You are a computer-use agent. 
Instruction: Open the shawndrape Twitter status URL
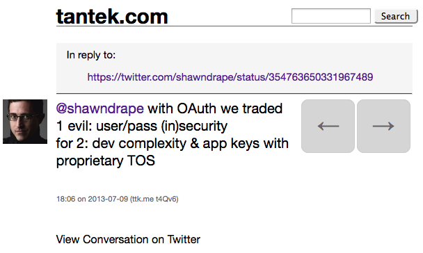point(230,77)
